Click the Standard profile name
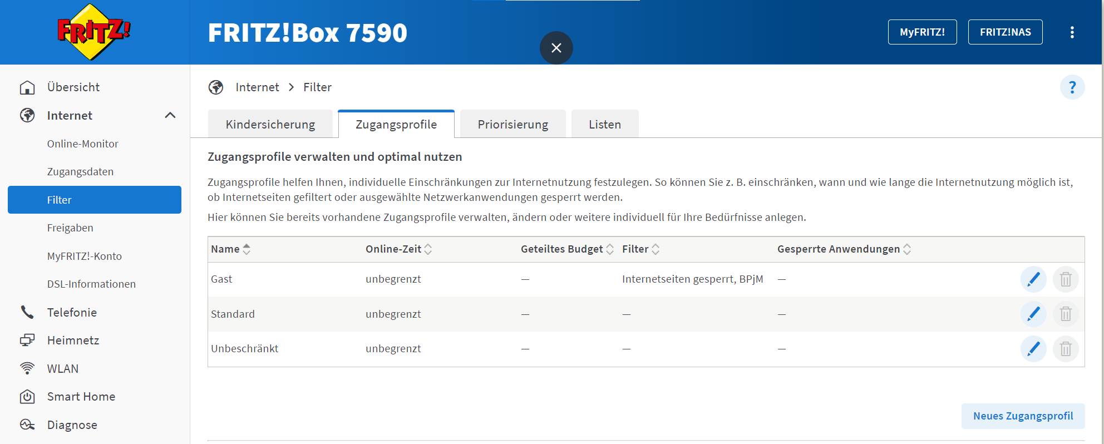Screen dimensions: 1104x444 [233, 314]
